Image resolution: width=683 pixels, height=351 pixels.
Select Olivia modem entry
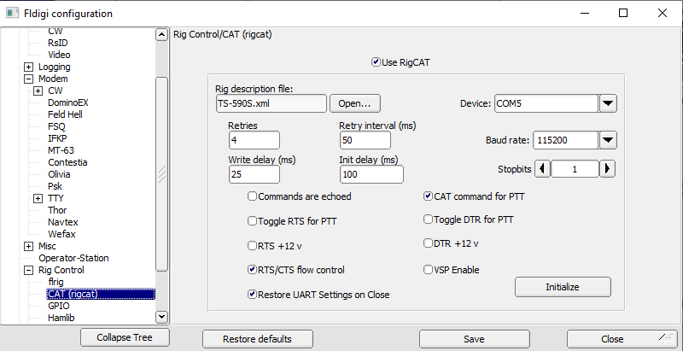[x=59, y=174]
